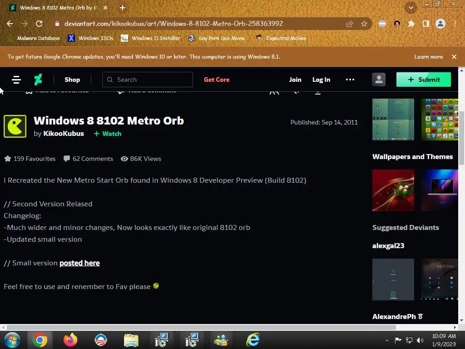Reload the current page
Screen dimensions: 465x349
click(39, 24)
